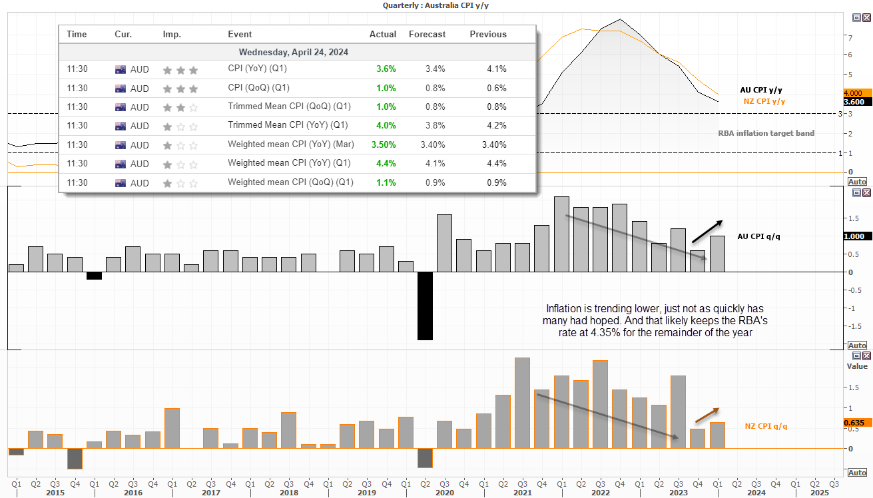Click the Forecast column header
The image size is (873, 498).
[427, 35]
